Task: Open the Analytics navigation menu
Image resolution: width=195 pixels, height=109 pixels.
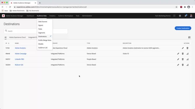Action: pyautogui.click(x=52, y=16)
